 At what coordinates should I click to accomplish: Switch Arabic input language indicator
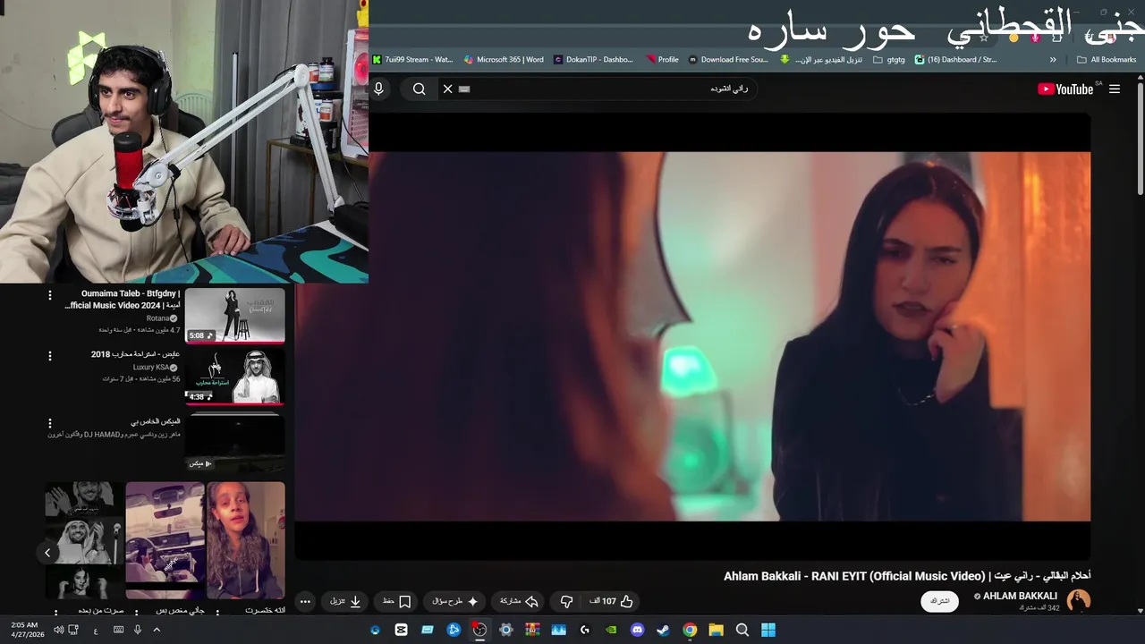pyautogui.click(x=96, y=630)
